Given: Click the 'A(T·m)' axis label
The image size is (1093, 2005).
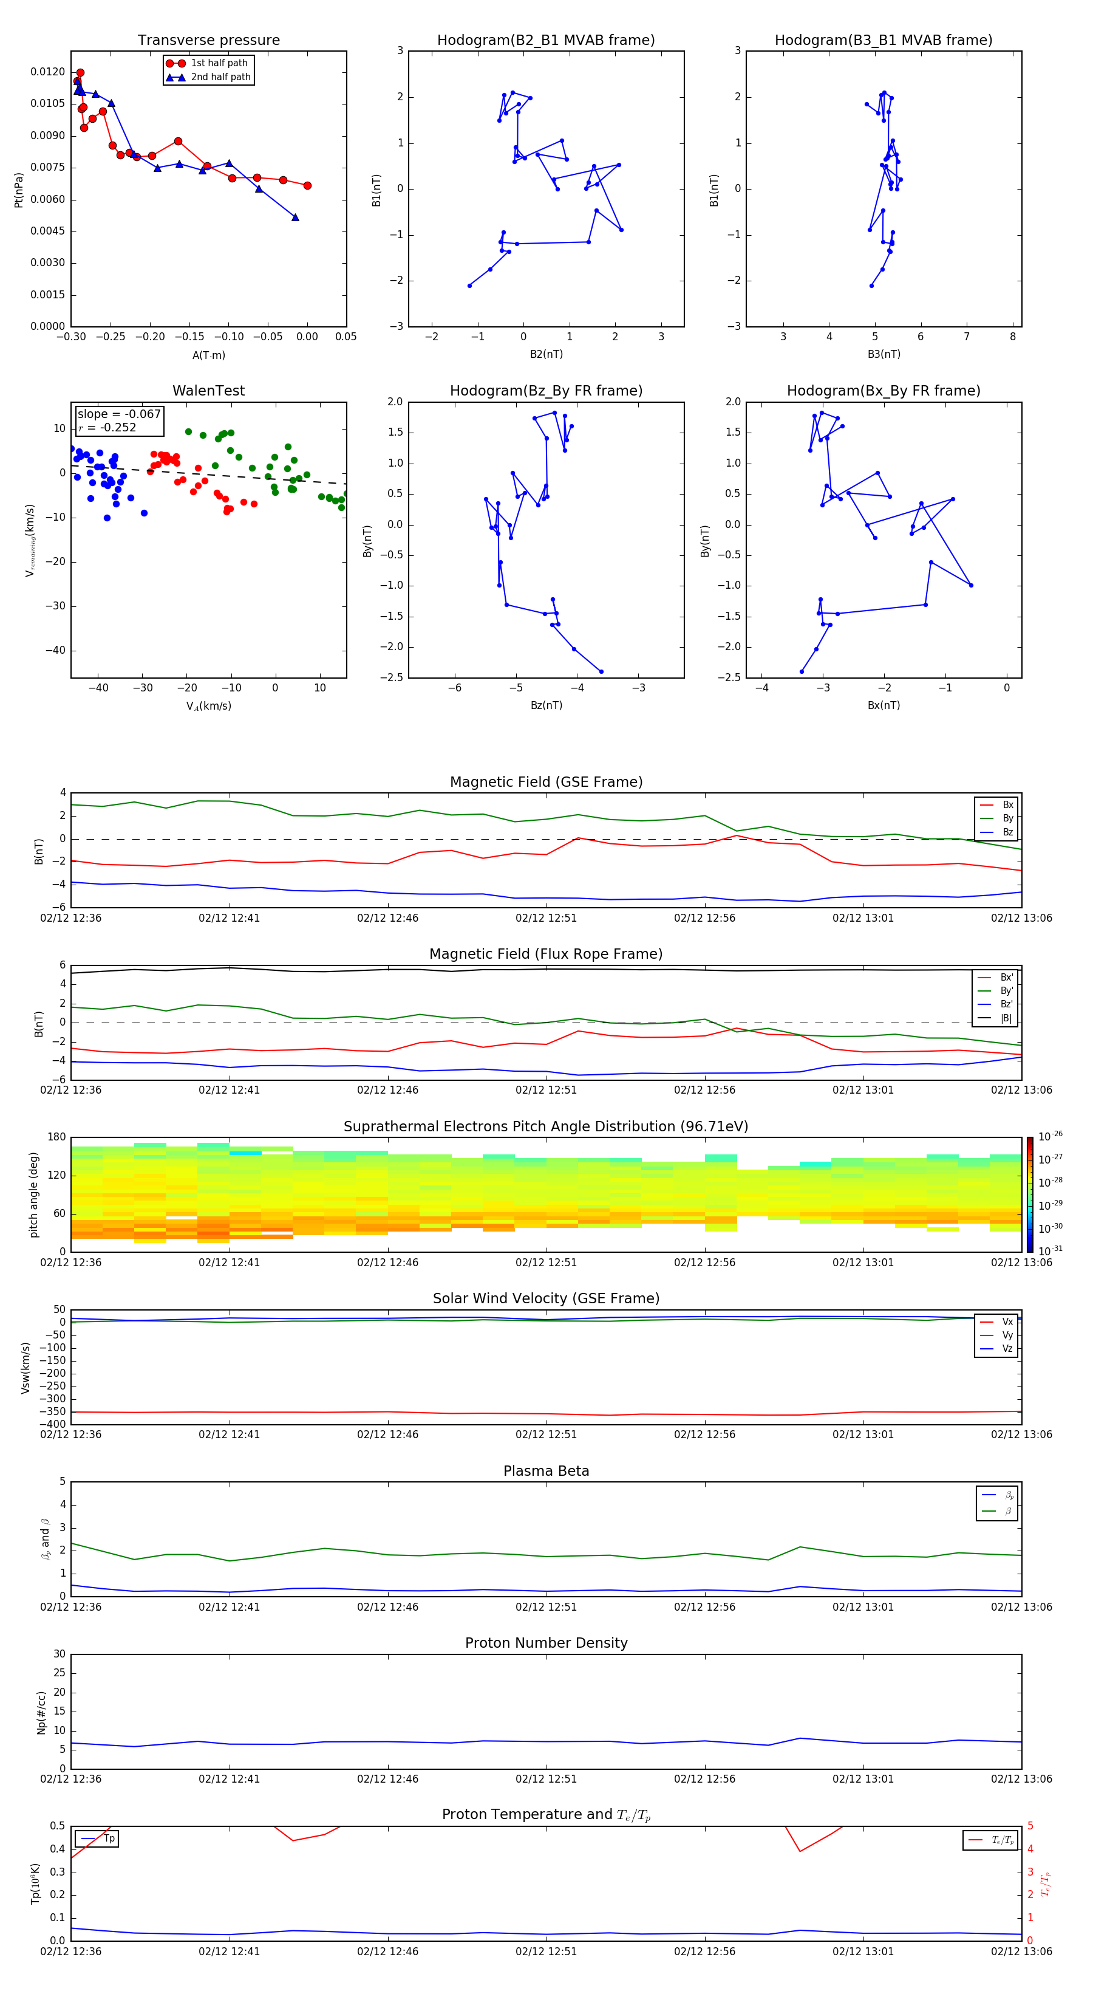Looking at the screenshot, I should click(208, 355).
